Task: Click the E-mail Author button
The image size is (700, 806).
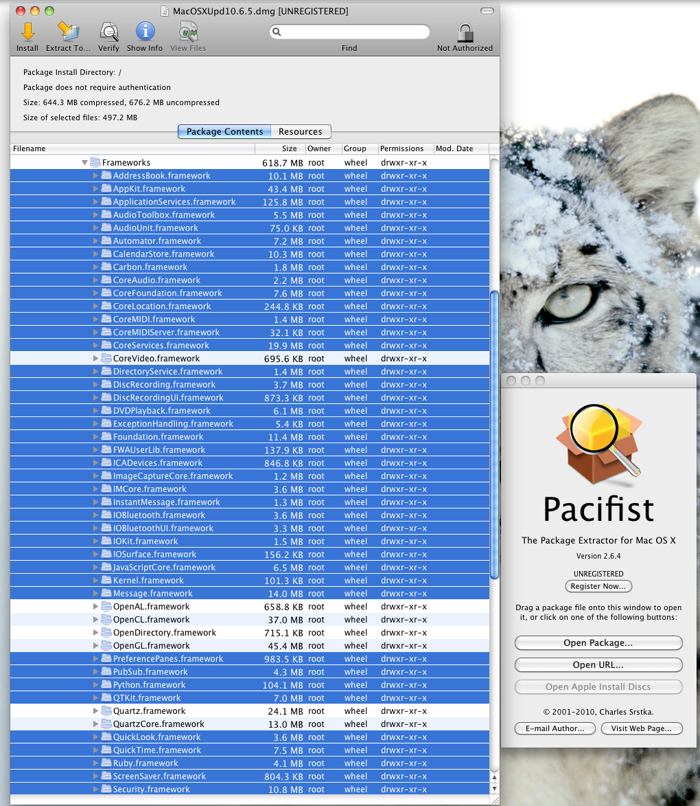Action: point(555,728)
